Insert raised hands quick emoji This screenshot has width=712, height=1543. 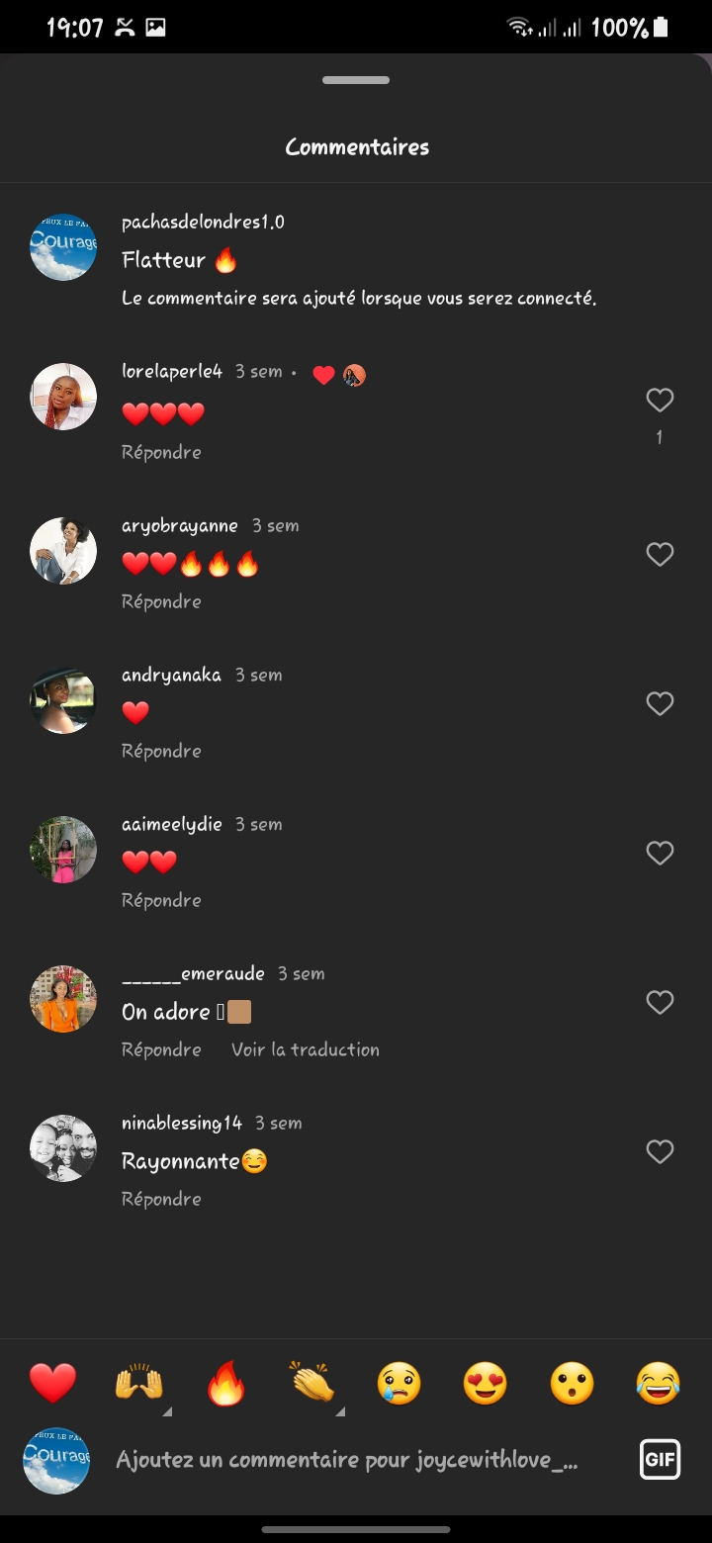[138, 1383]
